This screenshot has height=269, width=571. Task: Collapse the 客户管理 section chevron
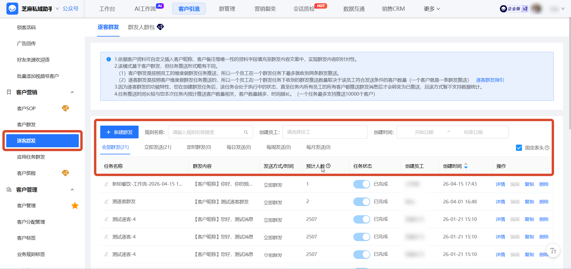pos(72,189)
